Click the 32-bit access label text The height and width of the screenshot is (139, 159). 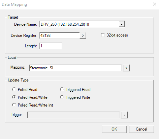click(117, 35)
